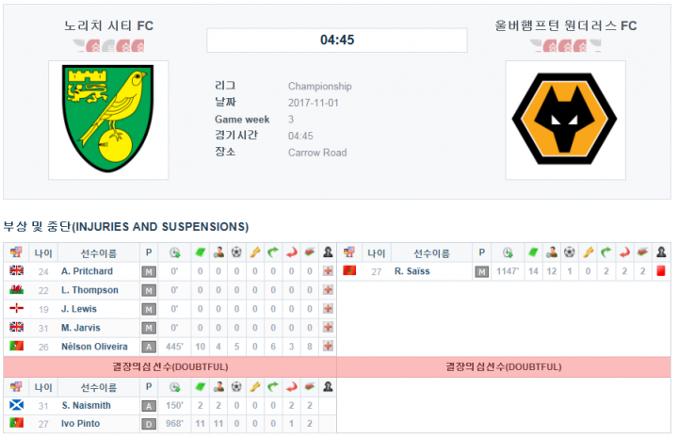Click the injury cross icon for A. Pritchard
This screenshot has width=678, height=438.
[329, 271]
